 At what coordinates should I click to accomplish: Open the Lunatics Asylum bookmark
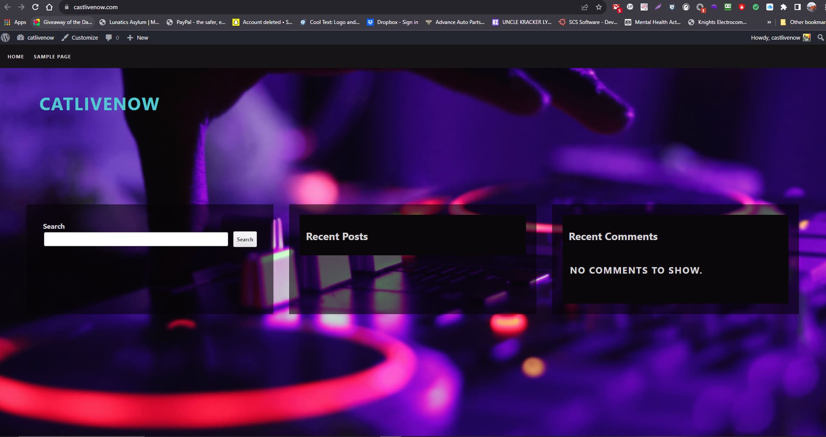tap(130, 22)
